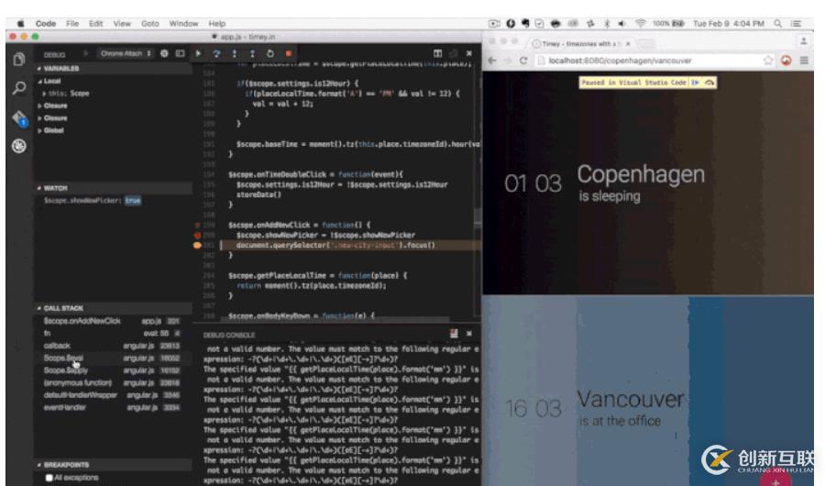Screen dimensions: 825x486
Task: Step into in debug toolbar
Action: (234, 53)
